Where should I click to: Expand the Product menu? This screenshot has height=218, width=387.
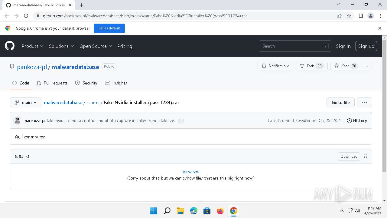pos(32,46)
